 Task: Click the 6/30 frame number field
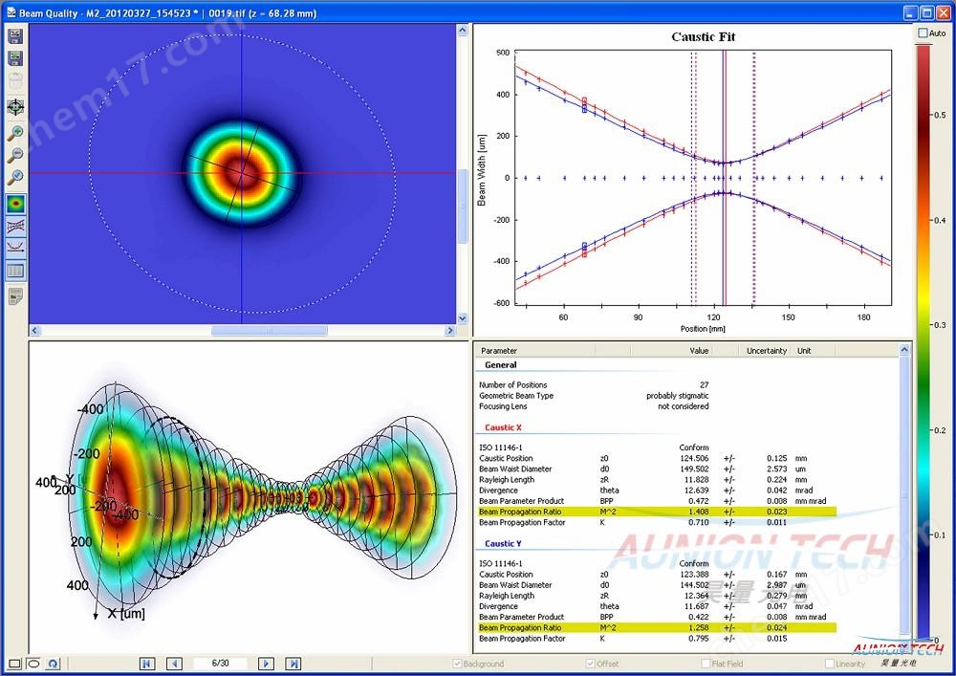(220, 664)
